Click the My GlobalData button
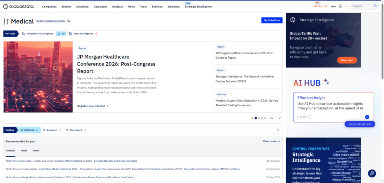384x183 pixels. (271, 21)
